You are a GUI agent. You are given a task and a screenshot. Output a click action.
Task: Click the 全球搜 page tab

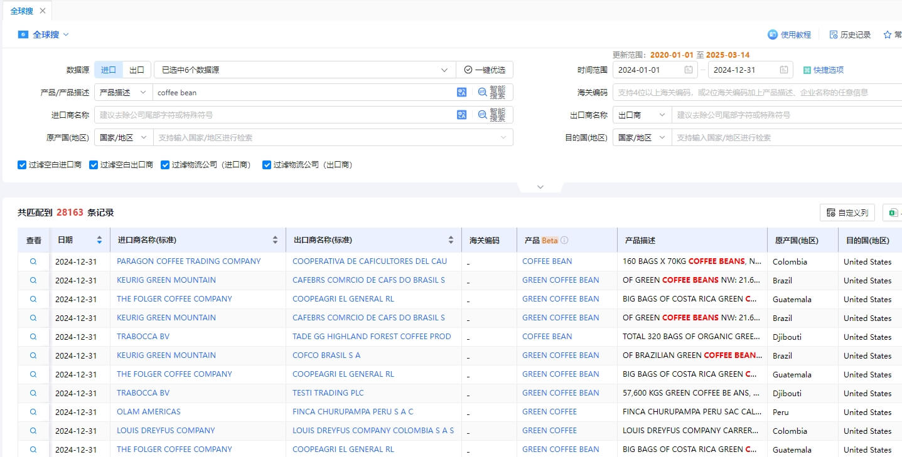[x=22, y=11]
